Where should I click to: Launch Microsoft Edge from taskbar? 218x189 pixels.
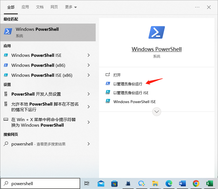169,183
